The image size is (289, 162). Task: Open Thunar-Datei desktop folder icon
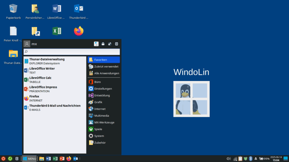coord(13,54)
